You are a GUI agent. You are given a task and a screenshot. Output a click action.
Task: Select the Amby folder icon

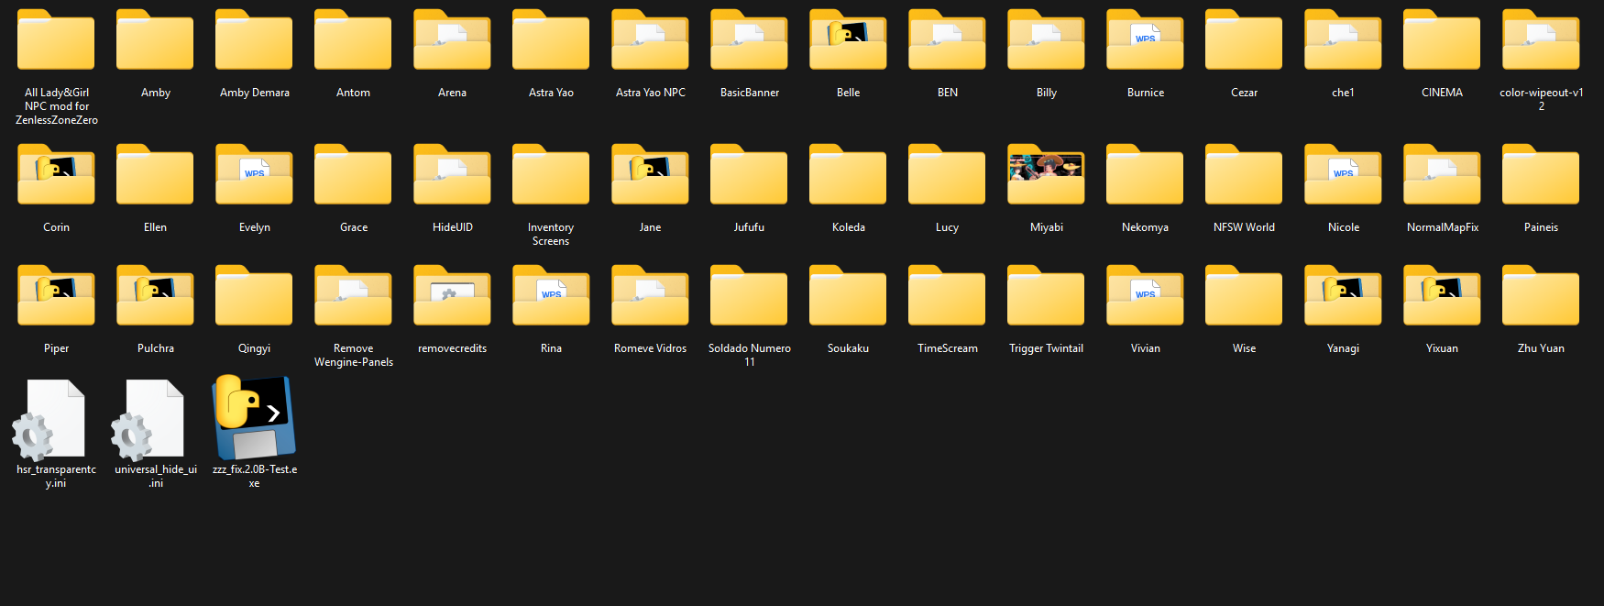point(155,40)
